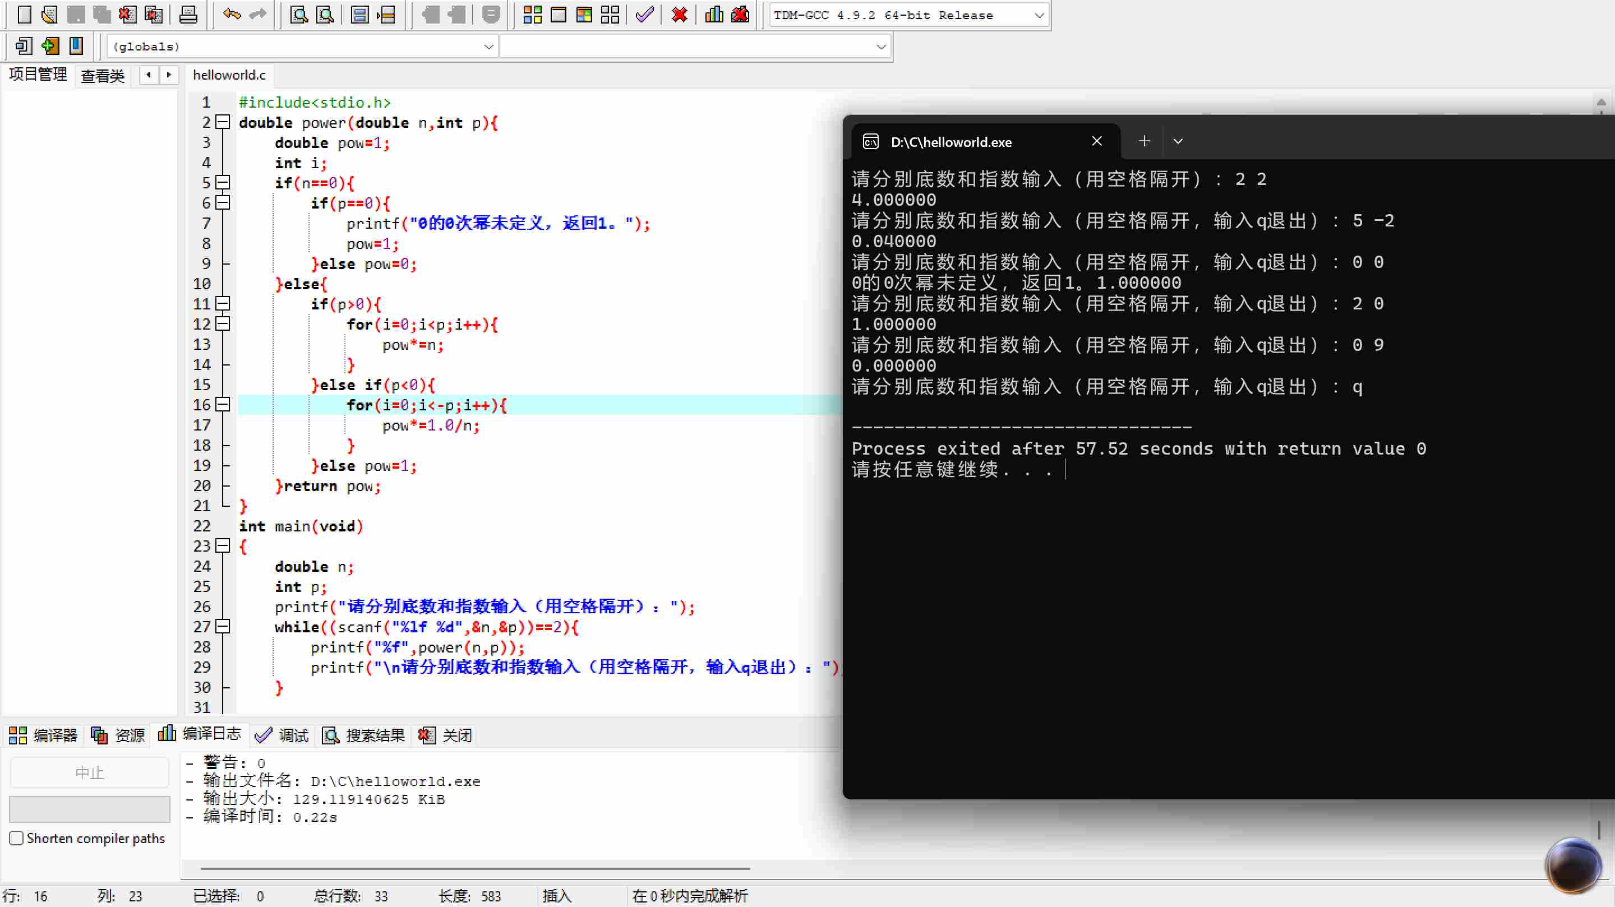Click the Compile icon with colored squares
This screenshot has height=907, width=1615.
click(x=532, y=15)
